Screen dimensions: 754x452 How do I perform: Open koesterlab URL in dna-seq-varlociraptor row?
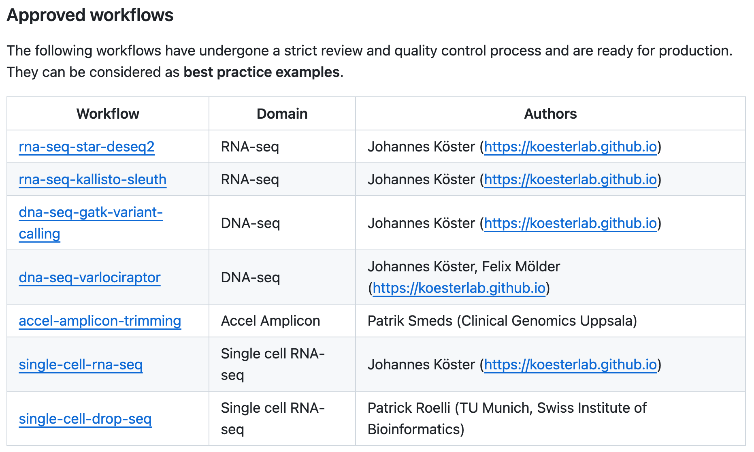pos(459,288)
